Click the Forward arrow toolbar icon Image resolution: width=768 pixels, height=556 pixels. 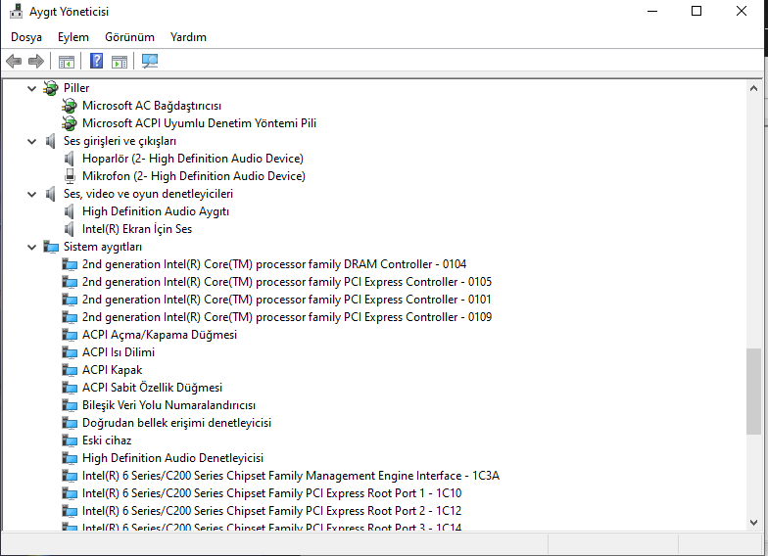click(36, 61)
